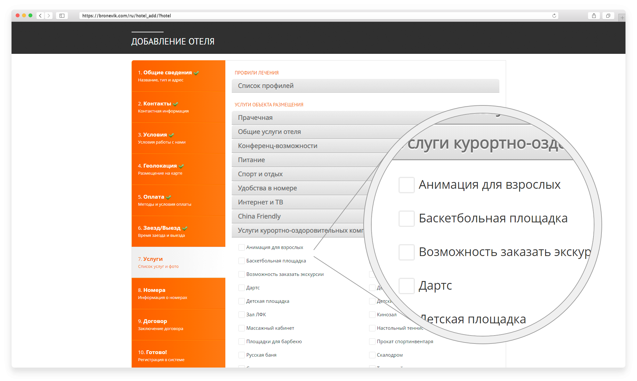Viewport: 637px width, 381px height.
Task: Expand the Интернет и ТВ section
Action: pos(299,202)
